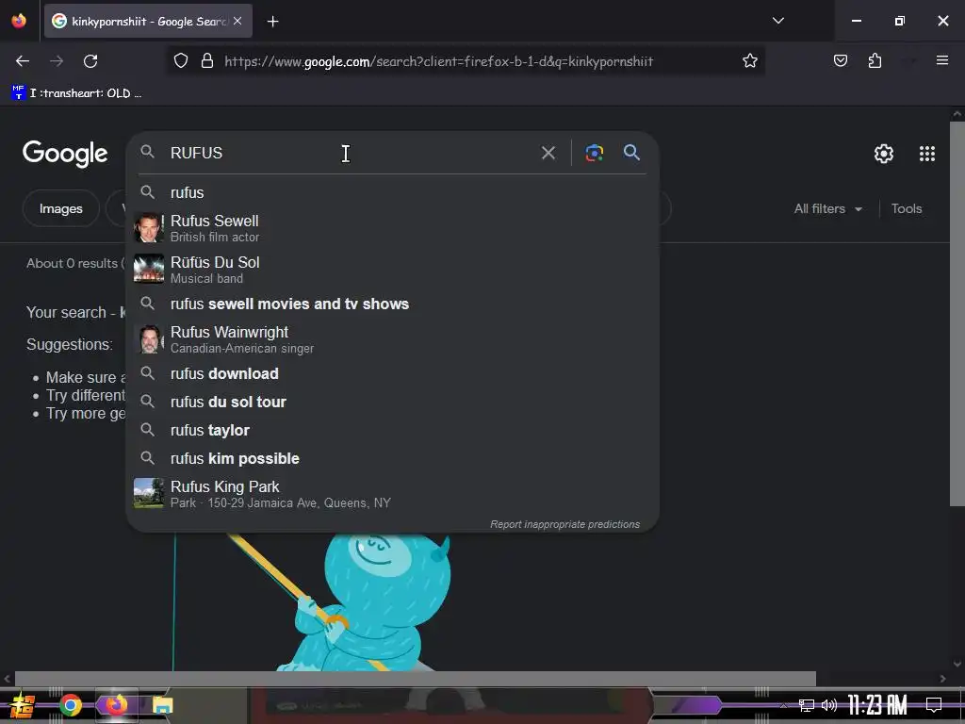Open the Start menu on taskbar
The image size is (965, 724).
tap(23, 705)
